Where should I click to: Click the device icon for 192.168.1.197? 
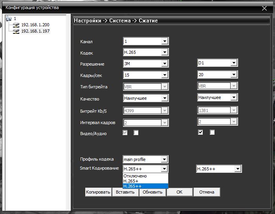16,31
